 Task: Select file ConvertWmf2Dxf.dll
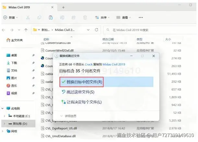click(59, 50)
